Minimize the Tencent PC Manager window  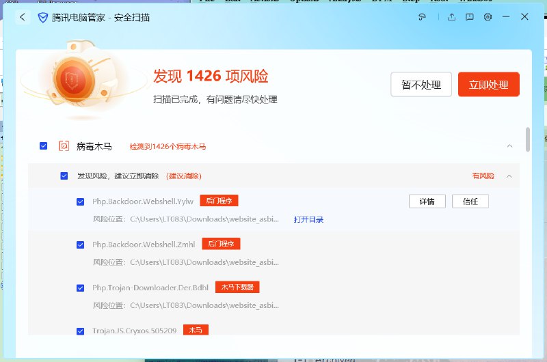(x=506, y=16)
